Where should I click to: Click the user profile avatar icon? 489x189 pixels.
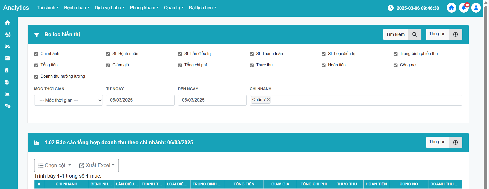476,8
